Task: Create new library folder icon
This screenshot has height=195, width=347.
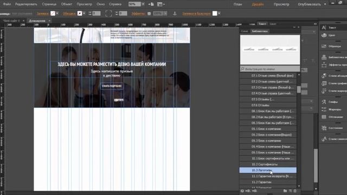Action: (285, 191)
